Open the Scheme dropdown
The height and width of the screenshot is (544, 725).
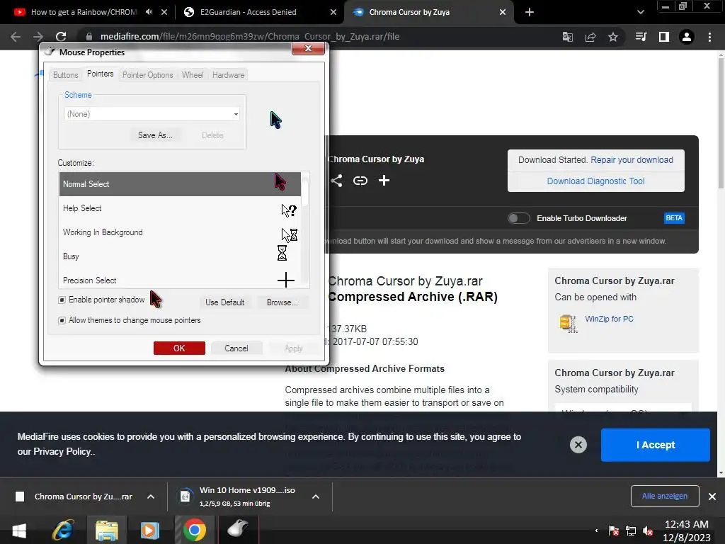152,114
